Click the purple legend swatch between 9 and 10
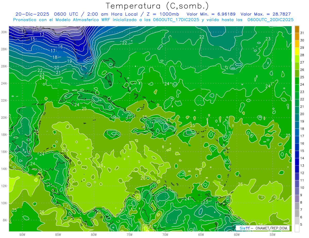 (297, 192)
